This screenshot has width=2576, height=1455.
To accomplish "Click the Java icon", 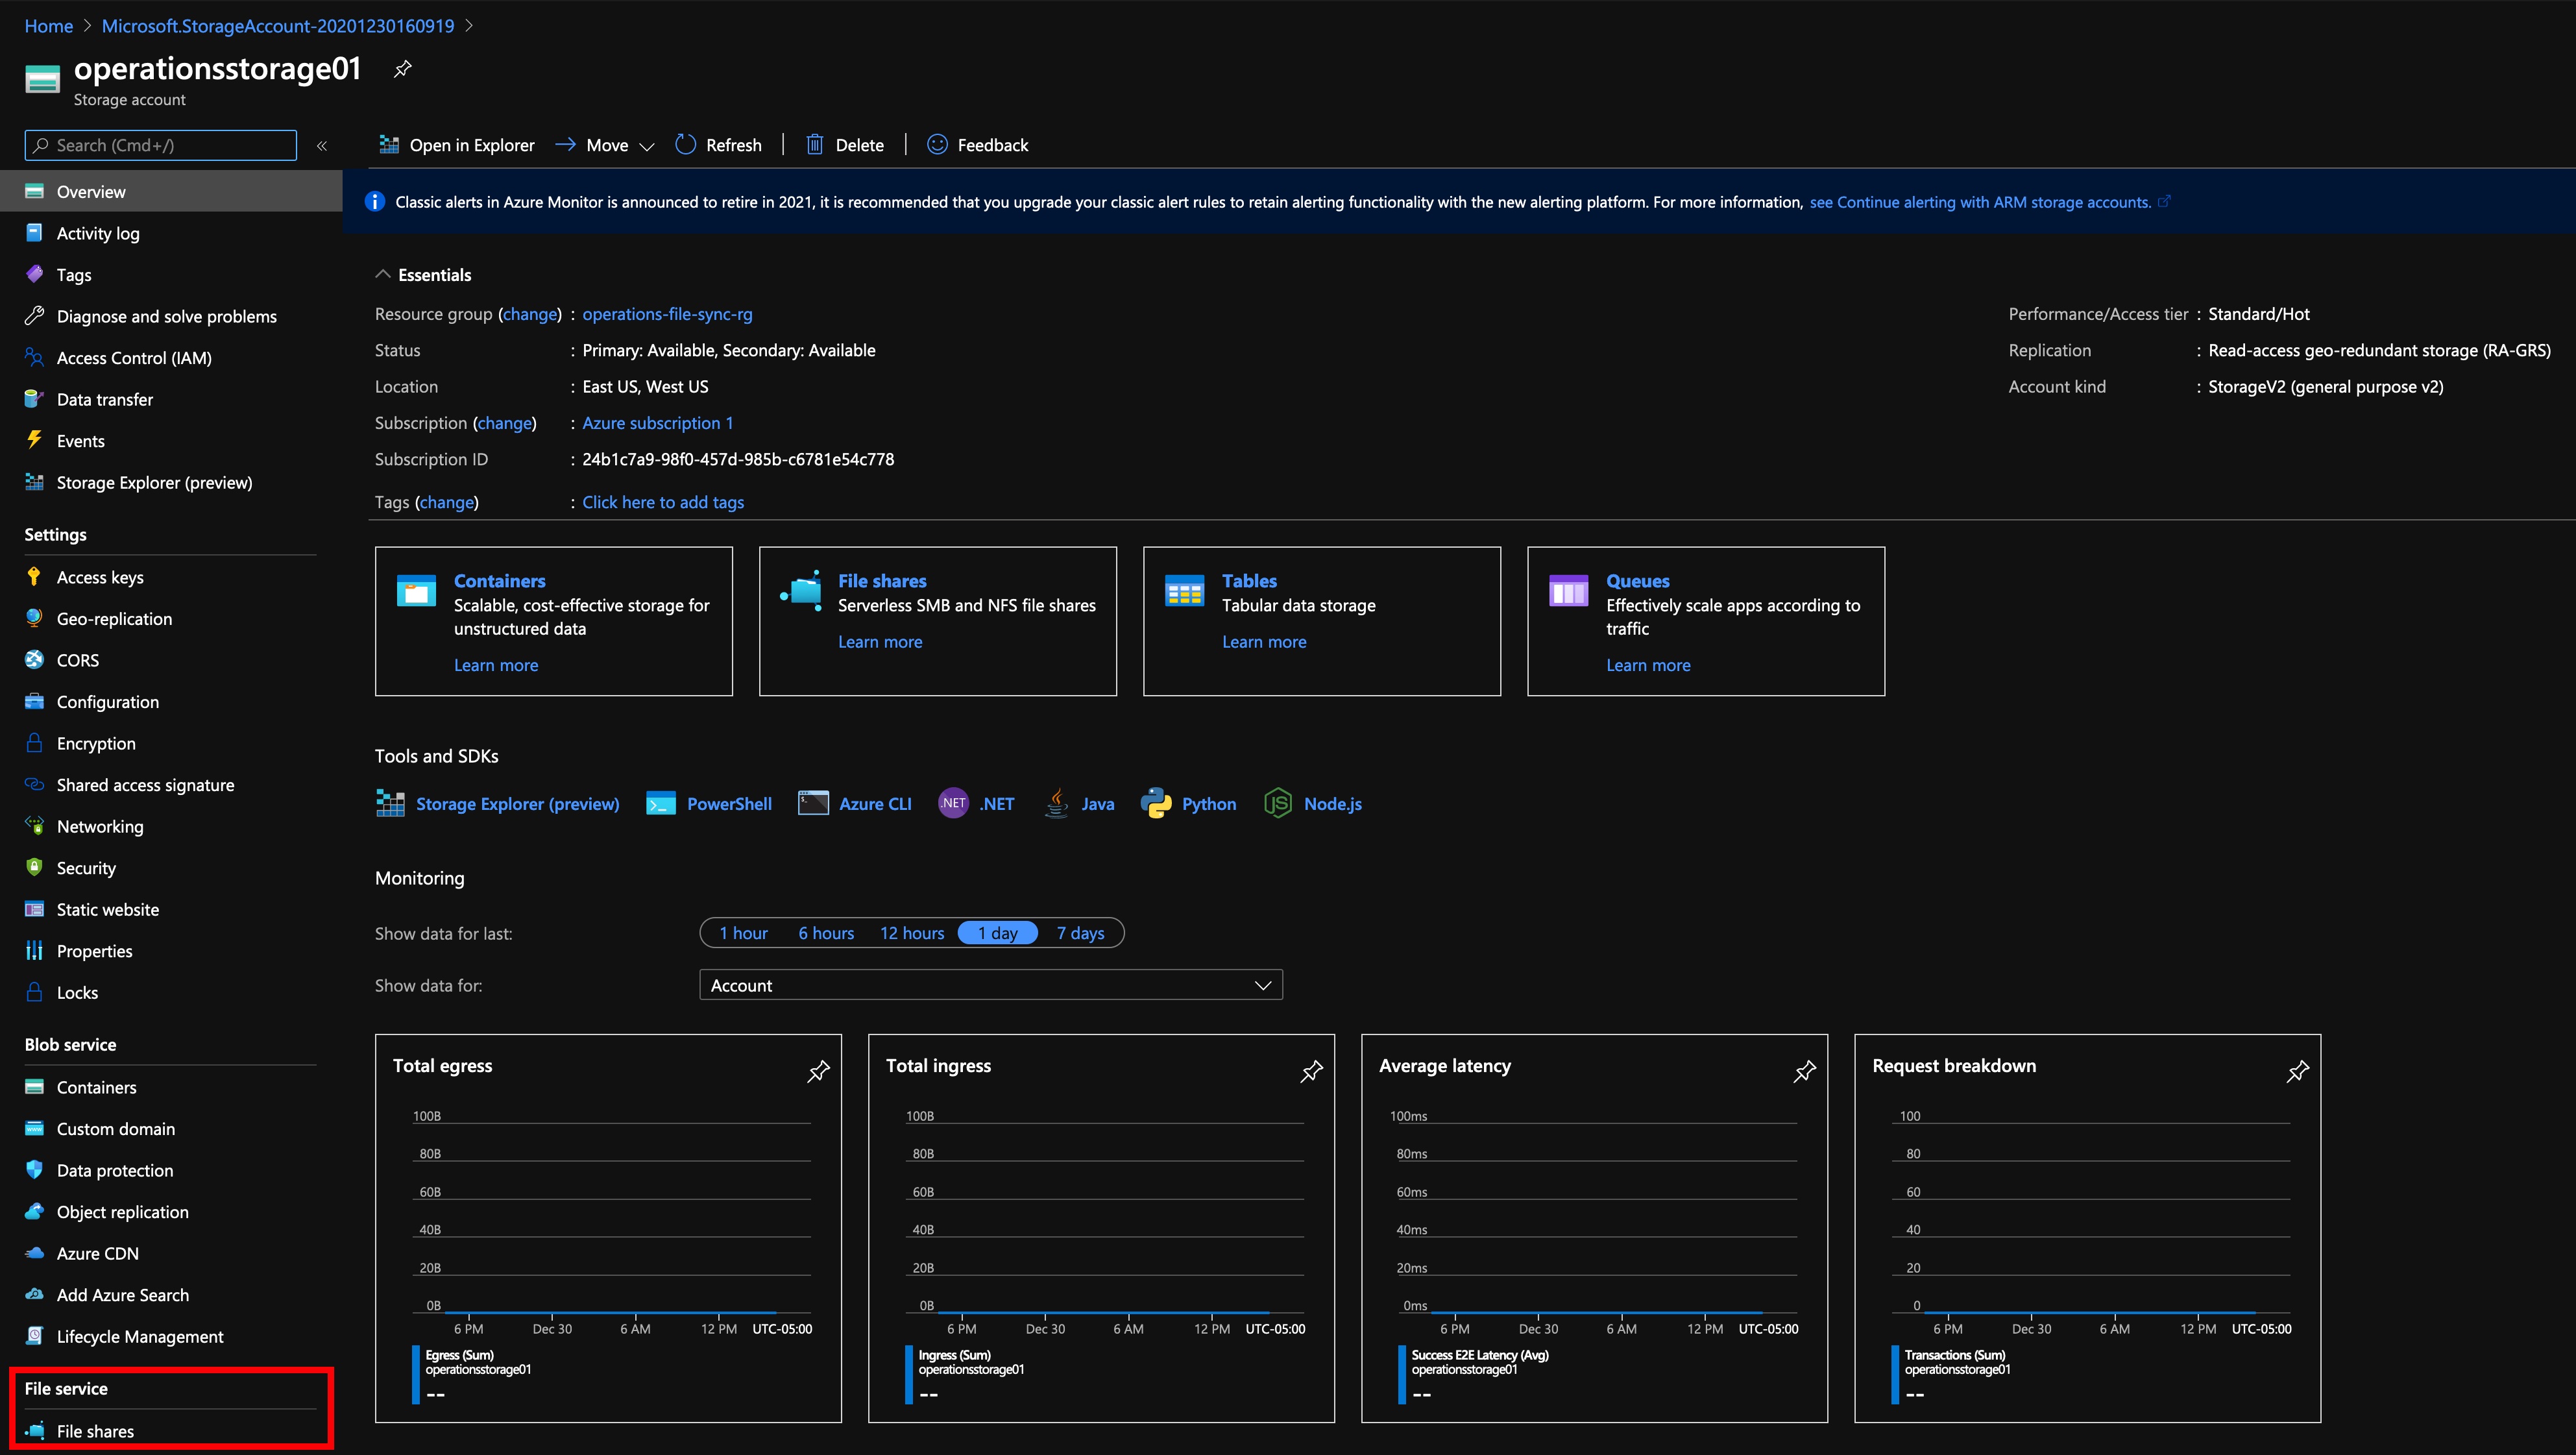I will 1056,803.
